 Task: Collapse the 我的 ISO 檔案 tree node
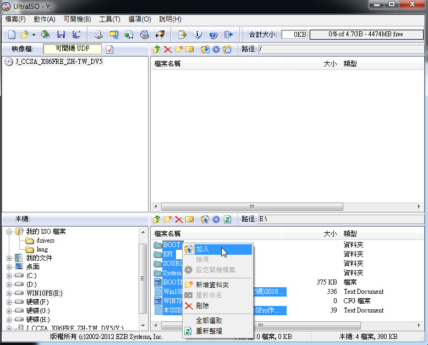9,232
